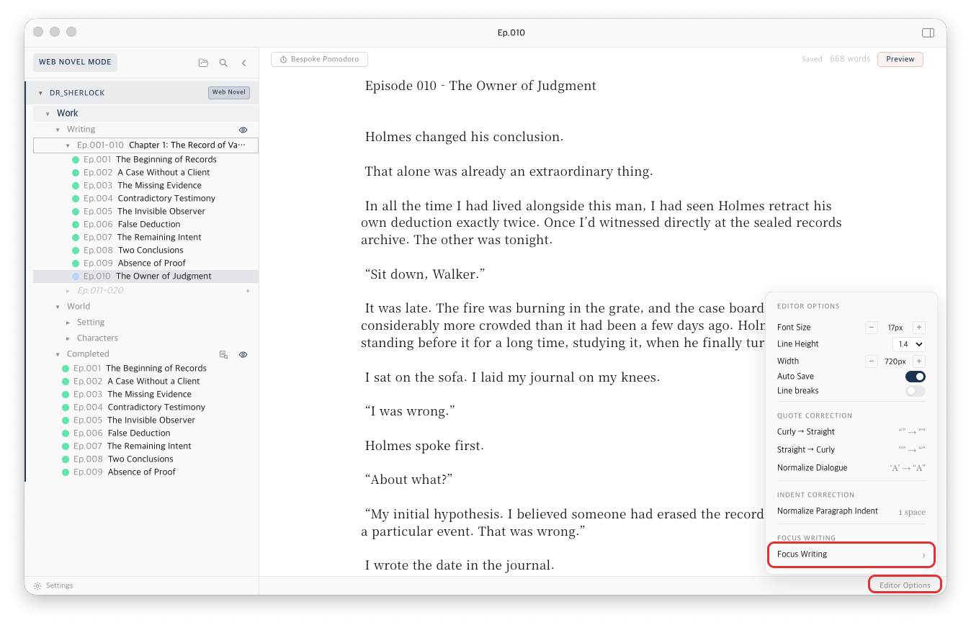Run Normalize Dialogue correction

851,468
